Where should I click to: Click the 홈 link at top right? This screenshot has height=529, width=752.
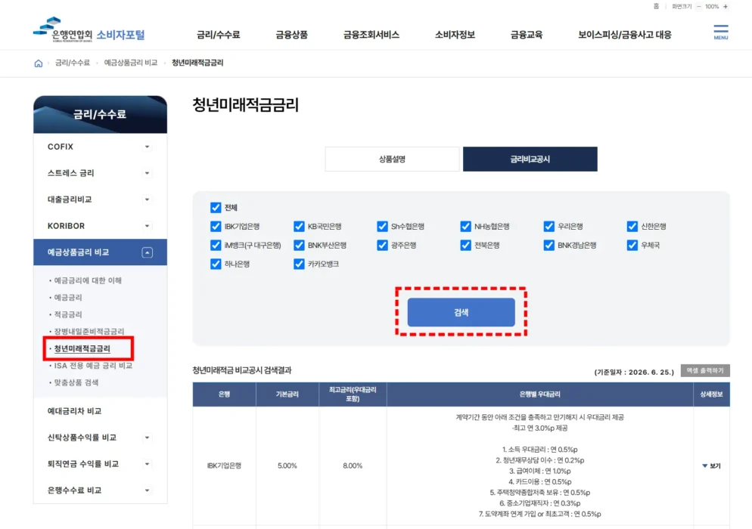tap(656, 6)
